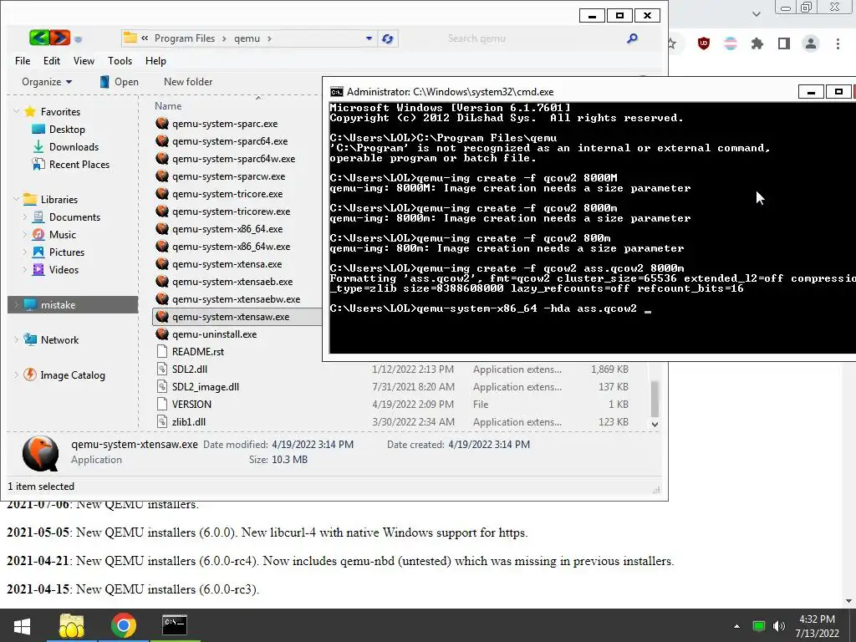
Task: Open the address bar history dropdown
Action: pos(369,38)
